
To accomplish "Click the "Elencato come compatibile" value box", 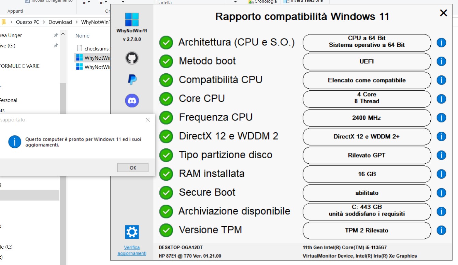I will tap(367, 80).
